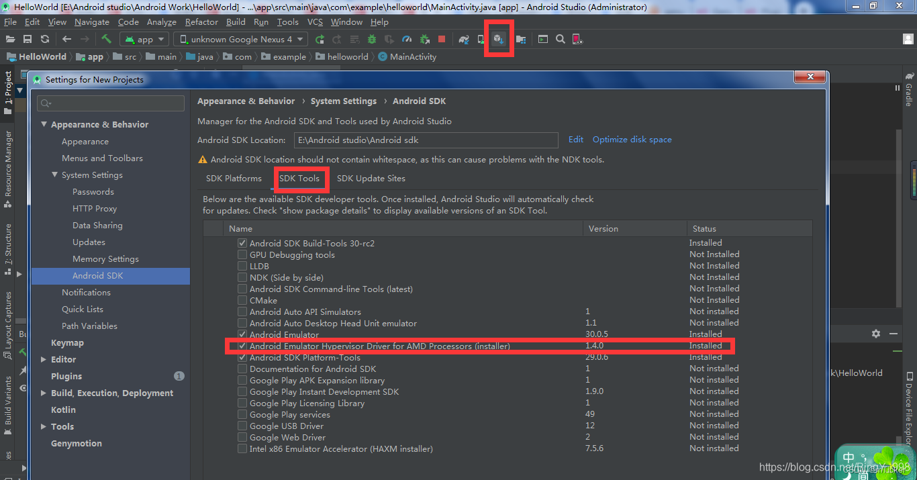Click the Open folder toolbar icon
The image size is (917, 480).
(10, 40)
